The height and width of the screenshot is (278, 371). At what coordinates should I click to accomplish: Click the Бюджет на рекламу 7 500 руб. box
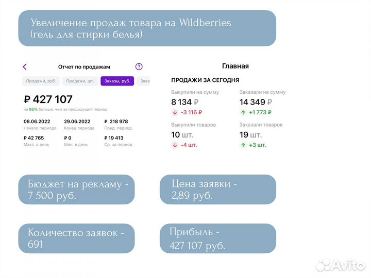pos(76,189)
